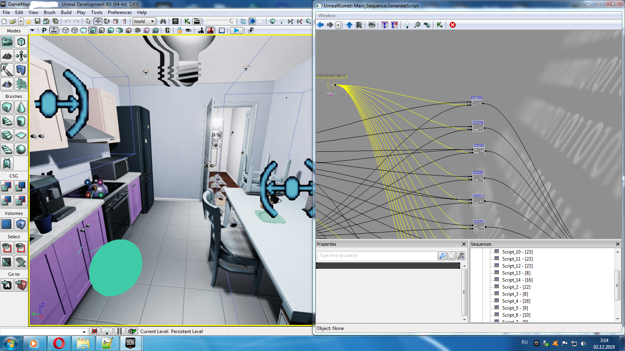Create a Sheet builder brush
Screen dimensions: 625x351
tap(21, 135)
